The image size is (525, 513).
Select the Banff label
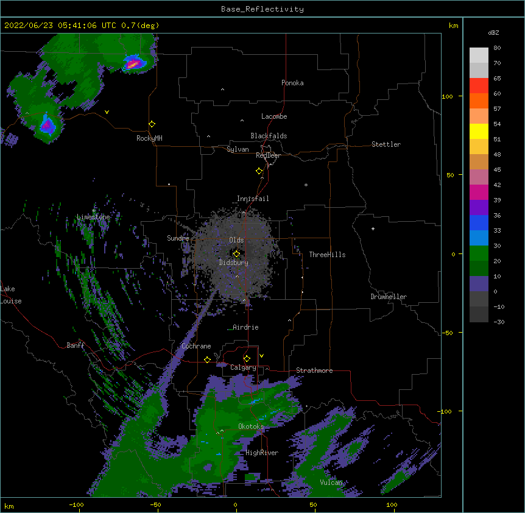tap(76, 345)
